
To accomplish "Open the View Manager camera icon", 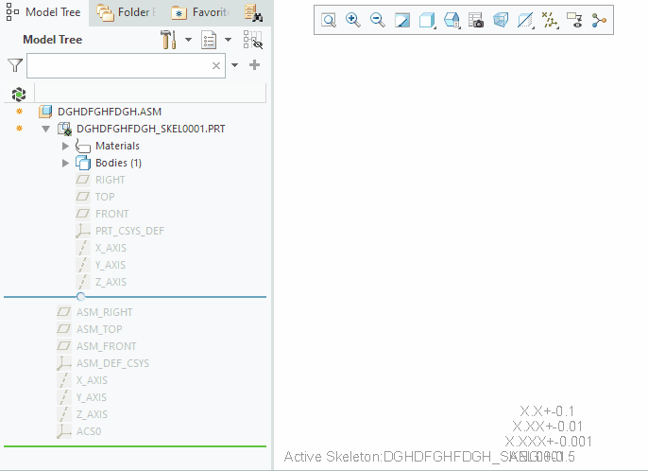I will click(476, 20).
